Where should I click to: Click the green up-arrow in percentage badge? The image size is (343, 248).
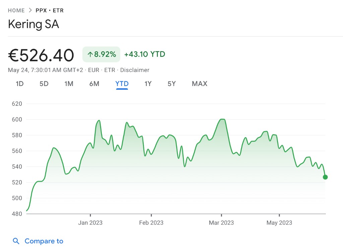pyautogui.click(x=90, y=54)
